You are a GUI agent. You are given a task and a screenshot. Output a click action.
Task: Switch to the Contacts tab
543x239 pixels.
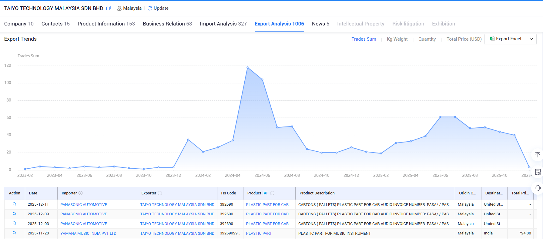coord(55,24)
